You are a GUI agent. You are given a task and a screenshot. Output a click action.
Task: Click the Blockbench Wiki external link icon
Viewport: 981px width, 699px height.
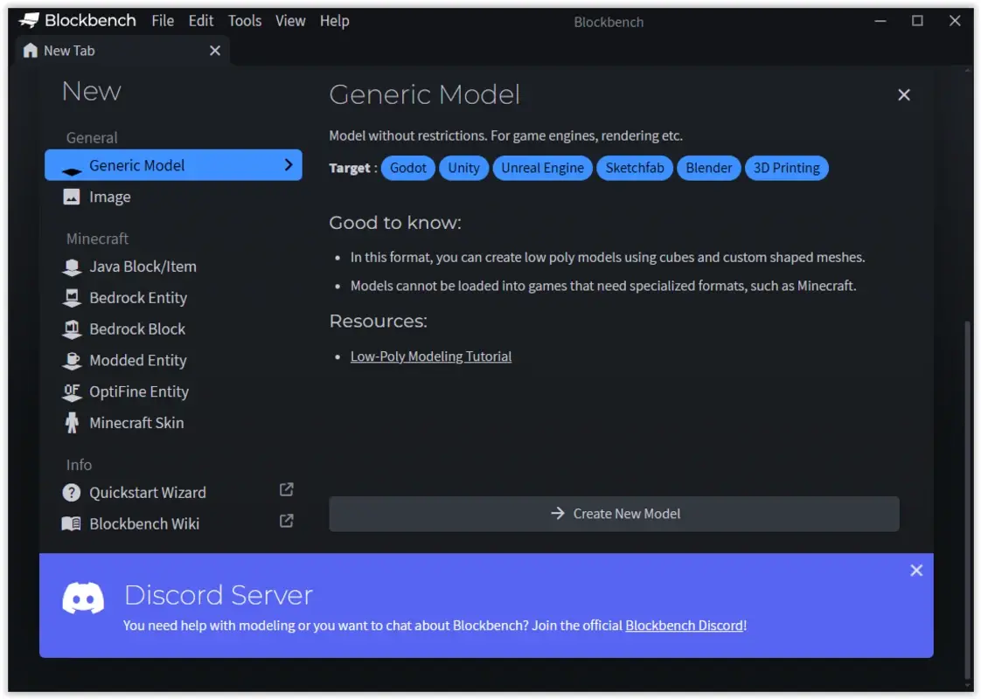pos(285,521)
